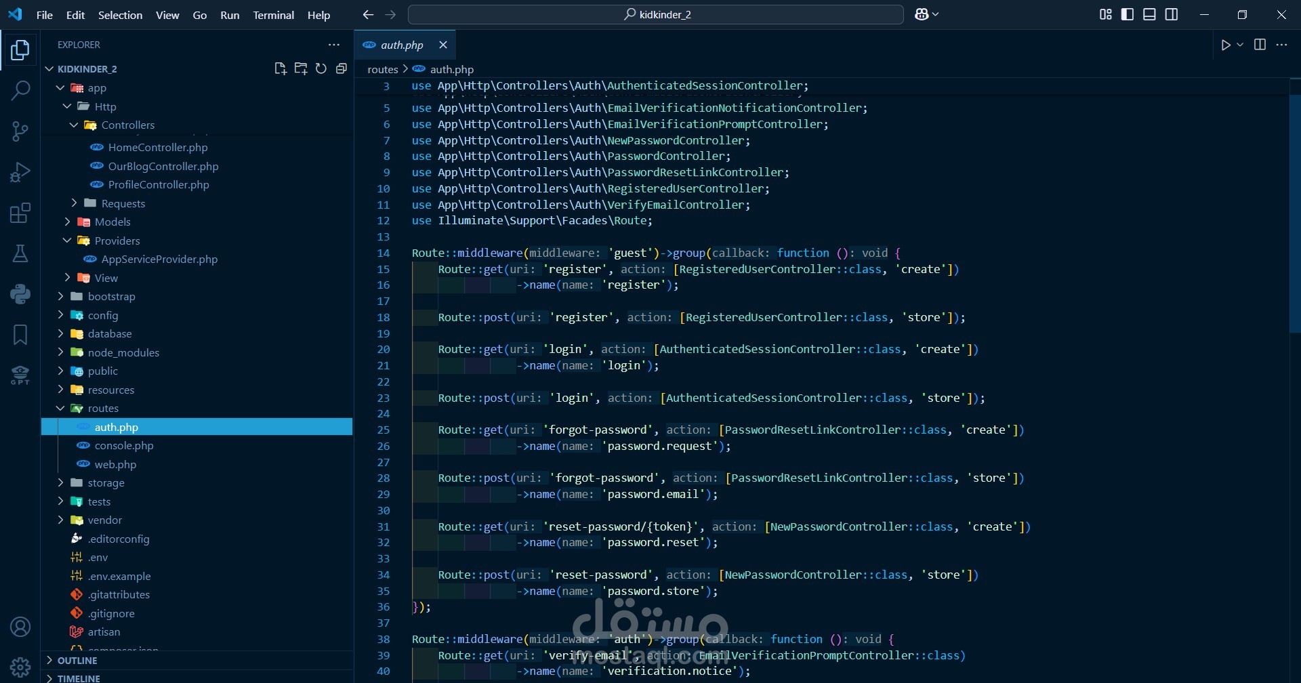Open the File menu
Image resolution: width=1301 pixels, height=683 pixels.
pyautogui.click(x=45, y=15)
